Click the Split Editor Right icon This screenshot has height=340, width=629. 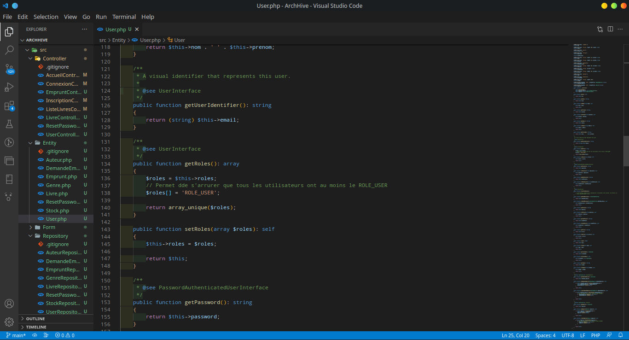[610, 29]
